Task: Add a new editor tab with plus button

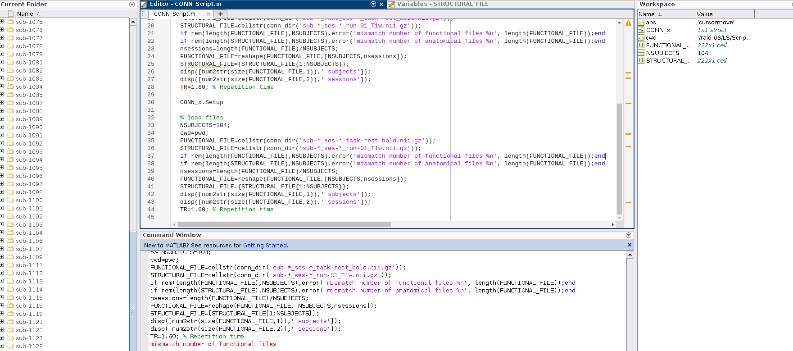Action: [221, 14]
